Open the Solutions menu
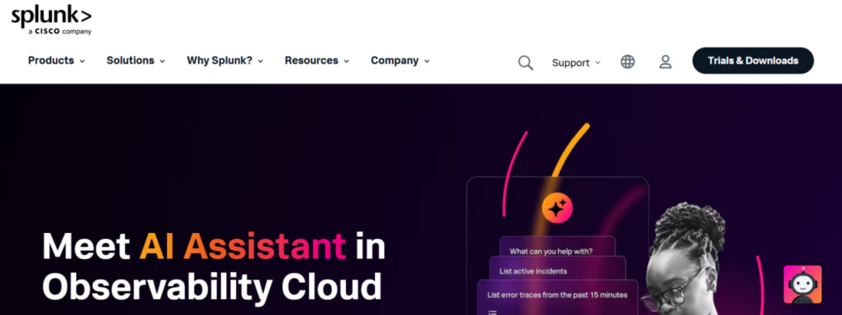The width and height of the screenshot is (842, 315). pyautogui.click(x=136, y=61)
